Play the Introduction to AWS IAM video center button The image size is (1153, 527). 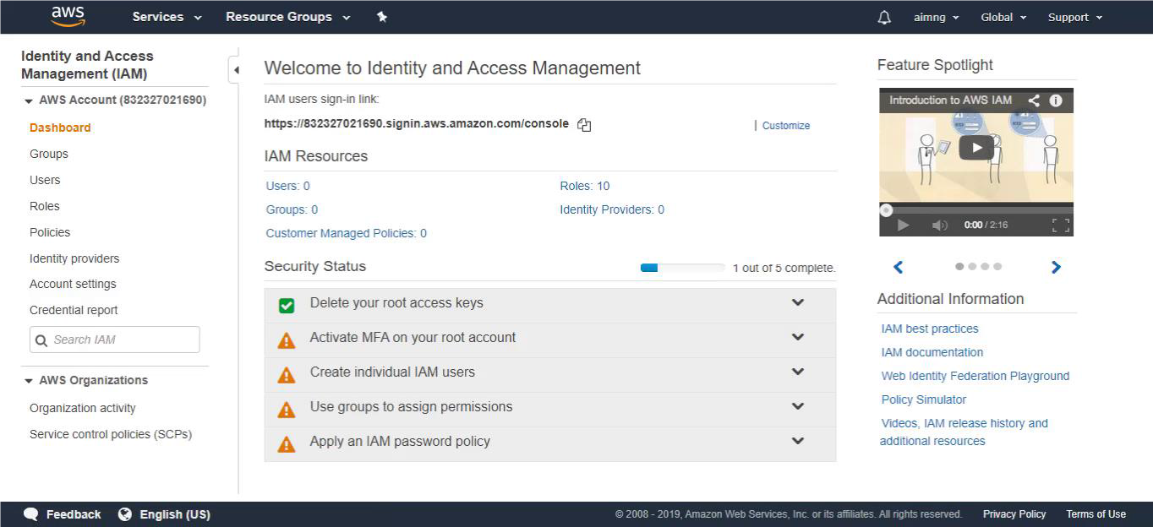tap(976, 148)
